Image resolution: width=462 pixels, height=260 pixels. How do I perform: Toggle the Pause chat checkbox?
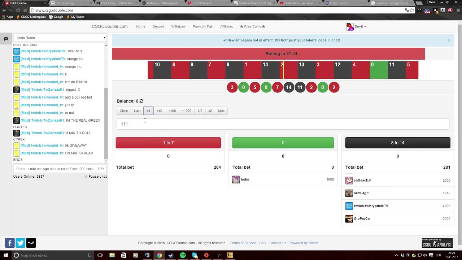85,177
